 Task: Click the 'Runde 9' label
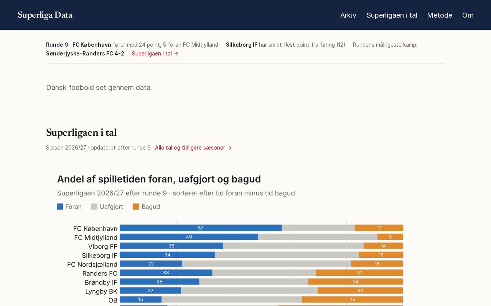pos(57,45)
